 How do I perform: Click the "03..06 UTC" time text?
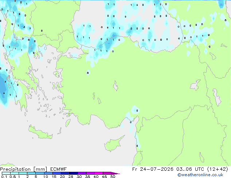pos(190,169)
